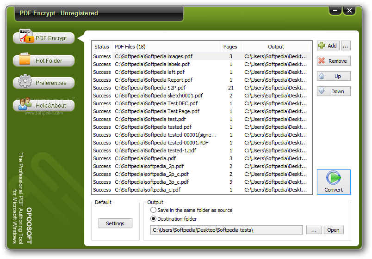Screen dimensions: 372x259
Task: Click the Success status of softpedia_c.pdf
Action: (102, 190)
